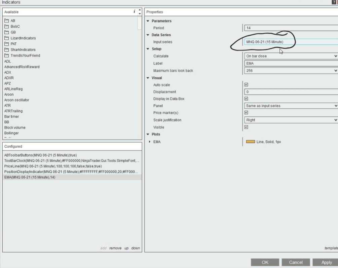Select PositionDisplayIndicator configured indicator
The height and width of the screenshot is (268, 338).
[x=71, y=172]
